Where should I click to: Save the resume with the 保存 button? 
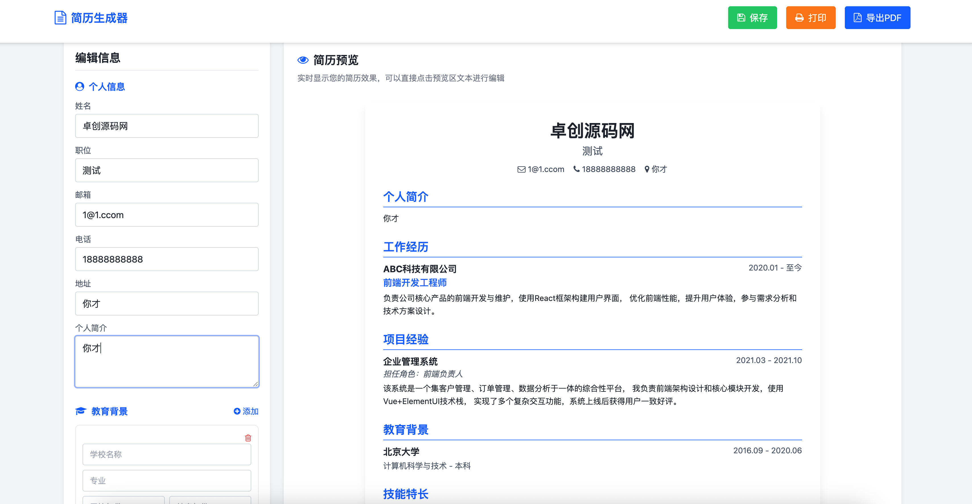pyautogui.click(x=752, y=17)
